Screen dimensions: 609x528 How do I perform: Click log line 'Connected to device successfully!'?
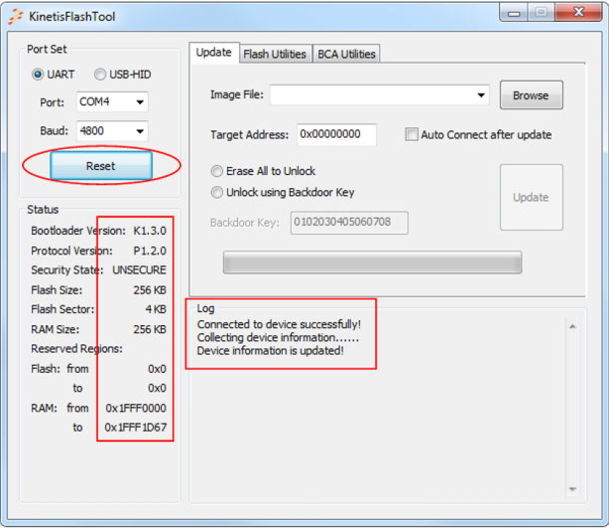coord(279,324)
